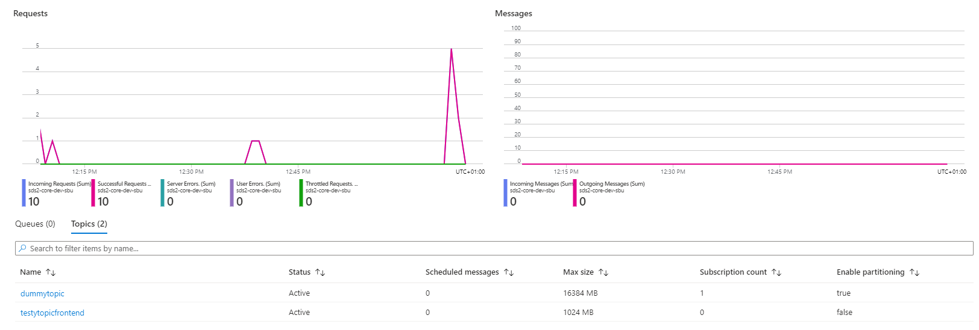The image size is (979, 330).
Task: Open the dummytopic topic link
Action: [x=42, y=293]
